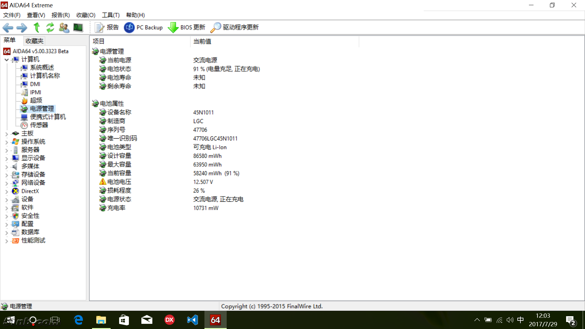Click the Back navigation arrow
The width and height of the screenshot is (585, 329).
pos(8,28)
